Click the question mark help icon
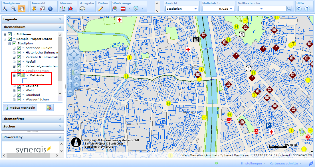315x167 pixels. point(307,9)
